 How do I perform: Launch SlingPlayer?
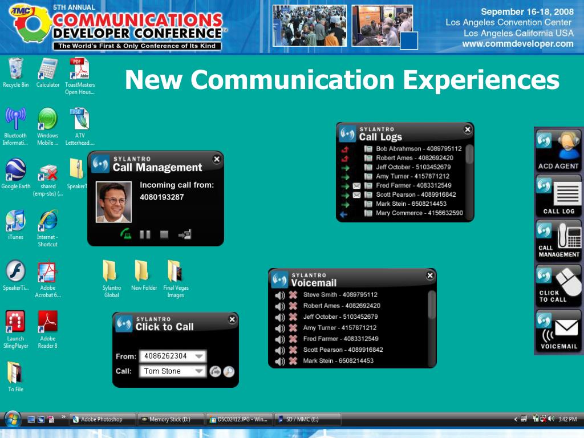click(x=15, y=330)
